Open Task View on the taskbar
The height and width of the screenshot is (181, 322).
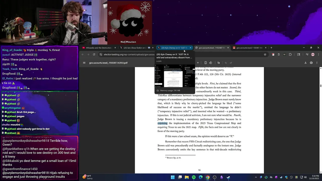(180, 177)
